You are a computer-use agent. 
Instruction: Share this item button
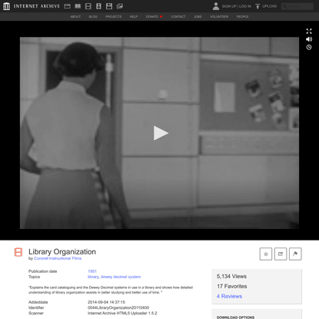point(281,254)
